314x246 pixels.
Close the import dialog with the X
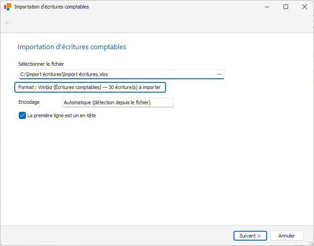(305, 7)
